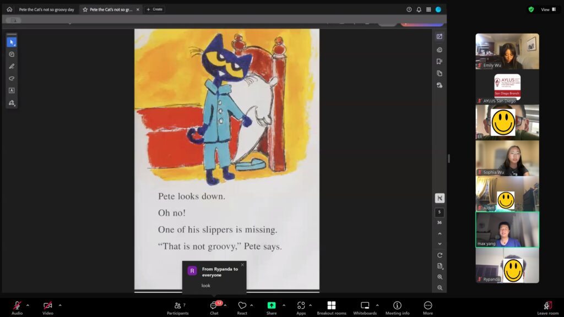This screenshot has width=564, height=317.
Task: Select the pen highlight tool
Action: coord(12,67)
